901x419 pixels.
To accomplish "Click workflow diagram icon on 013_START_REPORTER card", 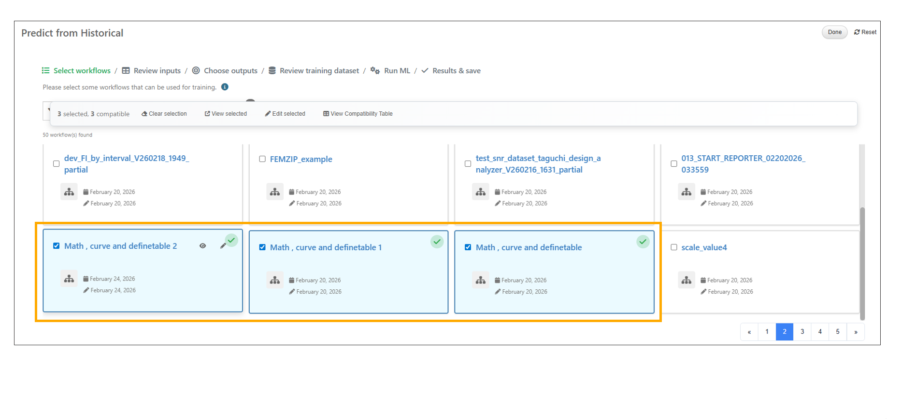I will tap(686, 192).
